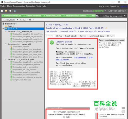The image size is (128, 119).
Task: Click the pencil edit icon beside the description
Action: (106, 28)
